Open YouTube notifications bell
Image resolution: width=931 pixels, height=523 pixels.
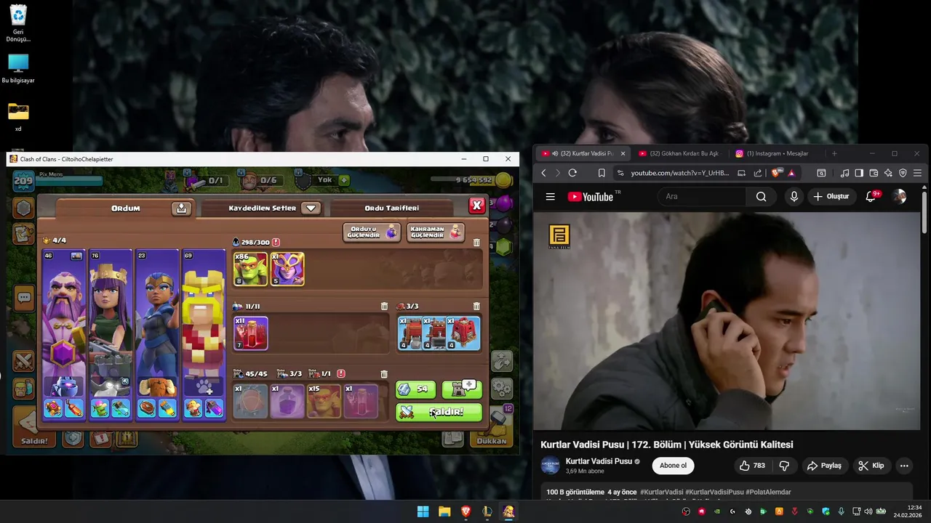click(871, 197)
